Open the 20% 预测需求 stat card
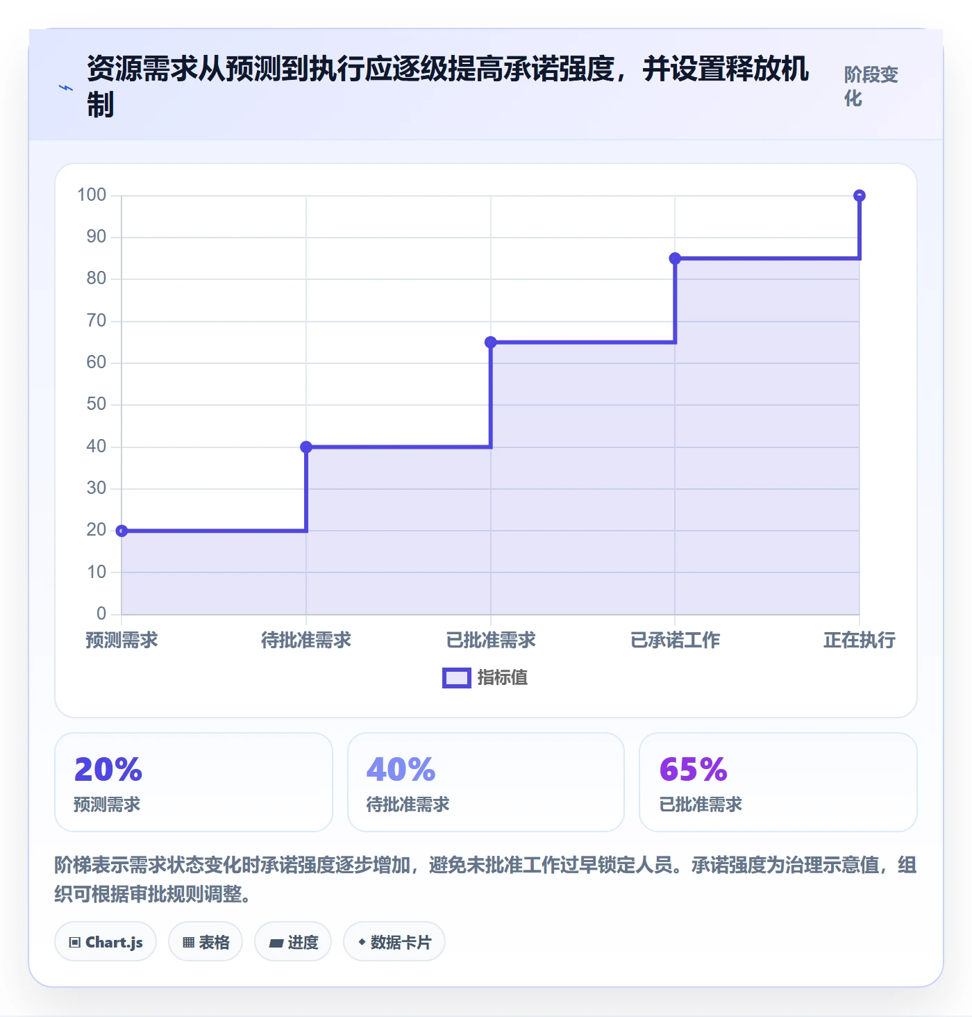Screen dimensions: 972x1017 (194, 782)
